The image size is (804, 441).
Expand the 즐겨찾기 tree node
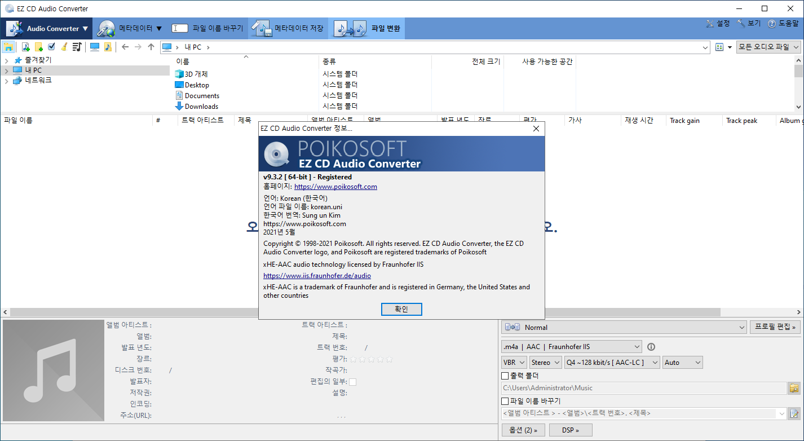pos(6,60)
